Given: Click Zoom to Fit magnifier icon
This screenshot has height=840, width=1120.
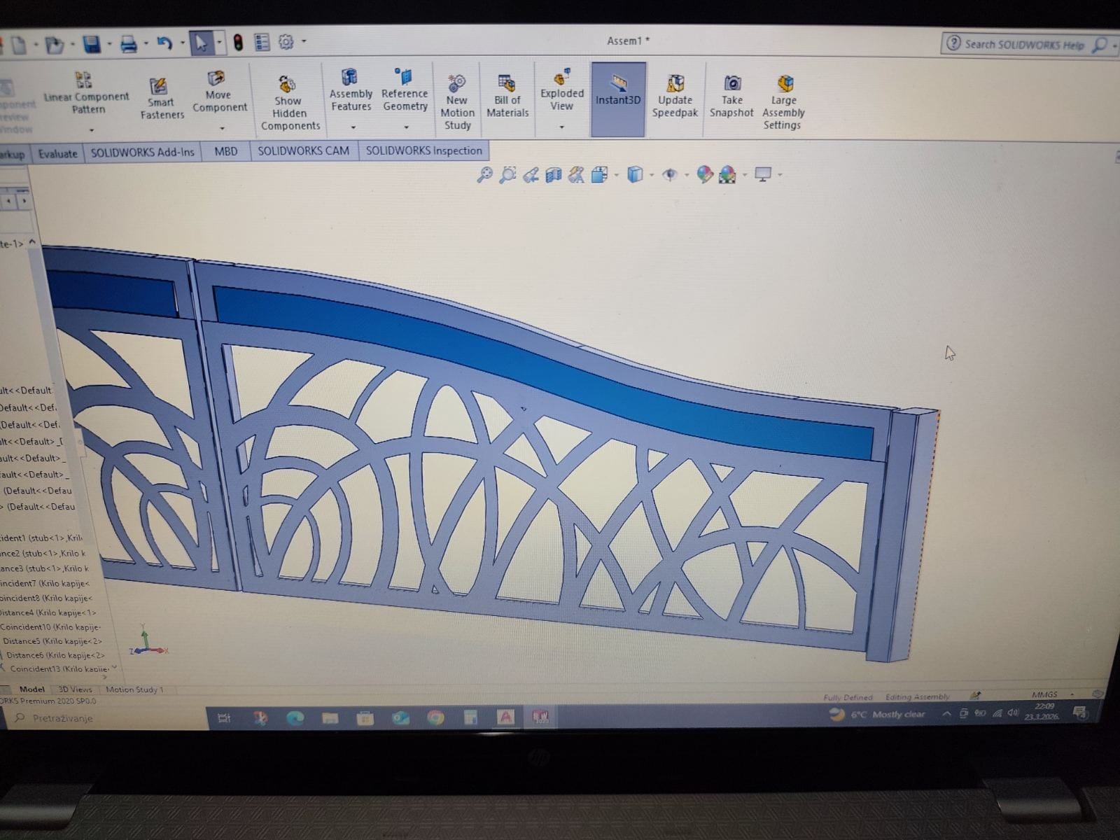Looking at the screenshot, I should [484, 175].
